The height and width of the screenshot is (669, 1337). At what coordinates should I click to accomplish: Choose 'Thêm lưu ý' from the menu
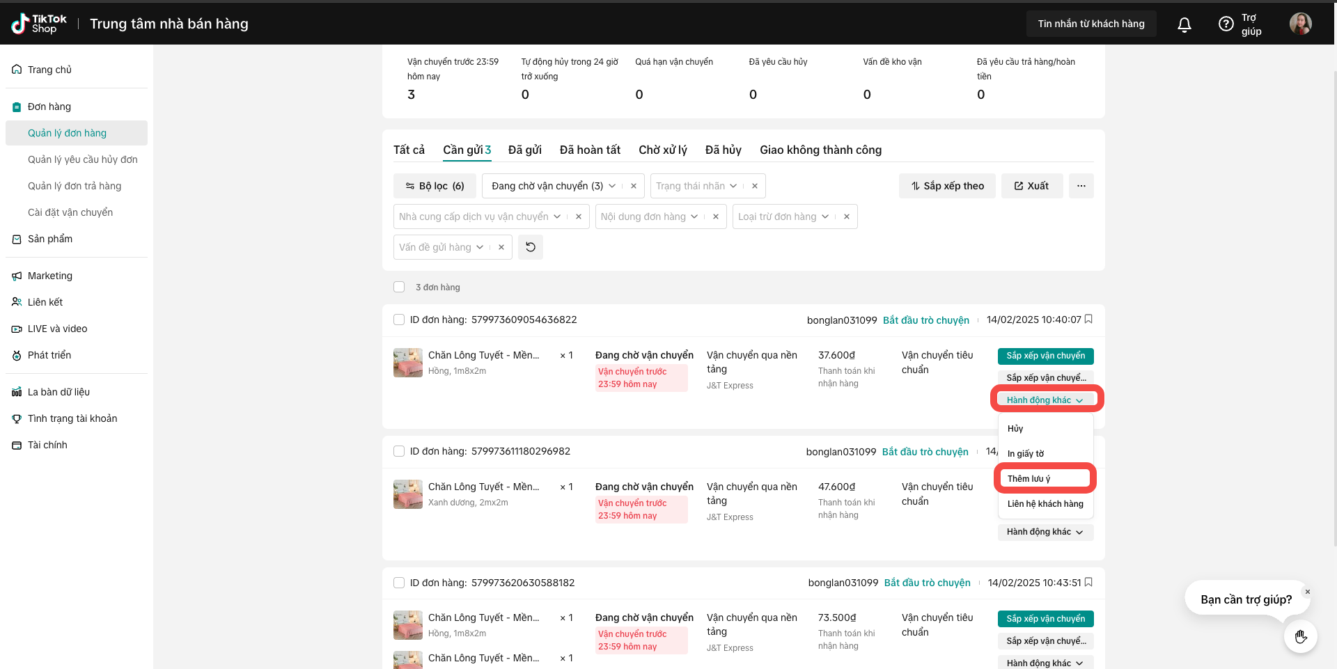click(1029, 479)
